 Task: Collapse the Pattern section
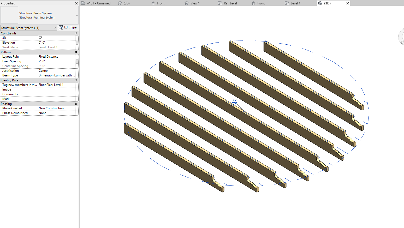click(x=76, y=52)
